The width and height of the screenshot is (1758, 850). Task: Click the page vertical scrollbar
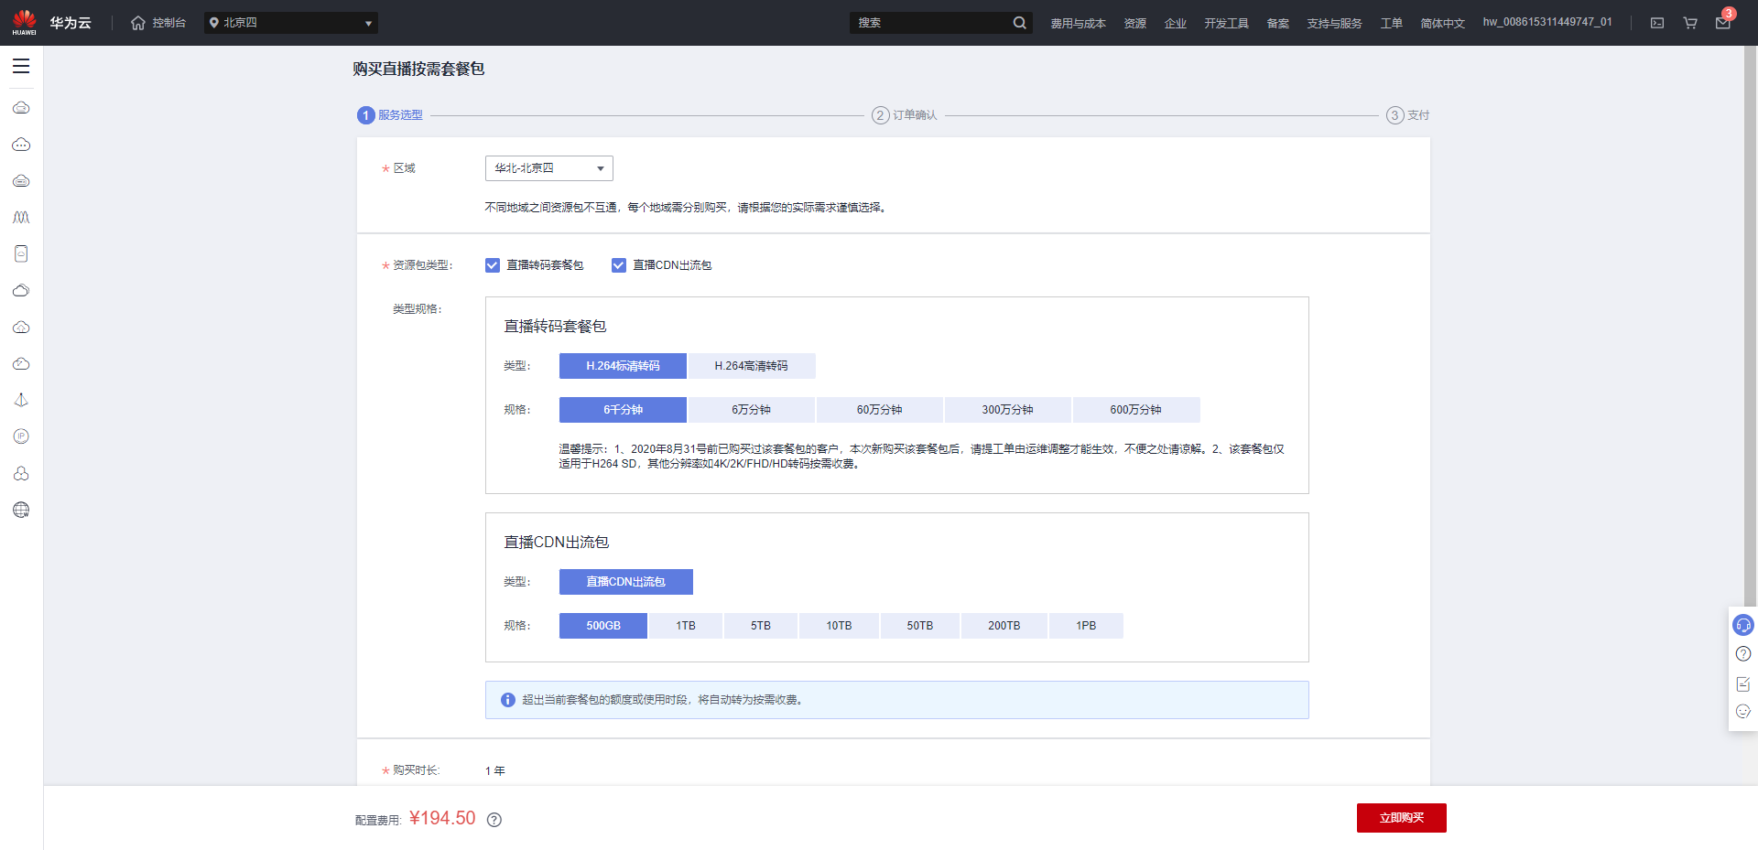[x=1751, y=325]
